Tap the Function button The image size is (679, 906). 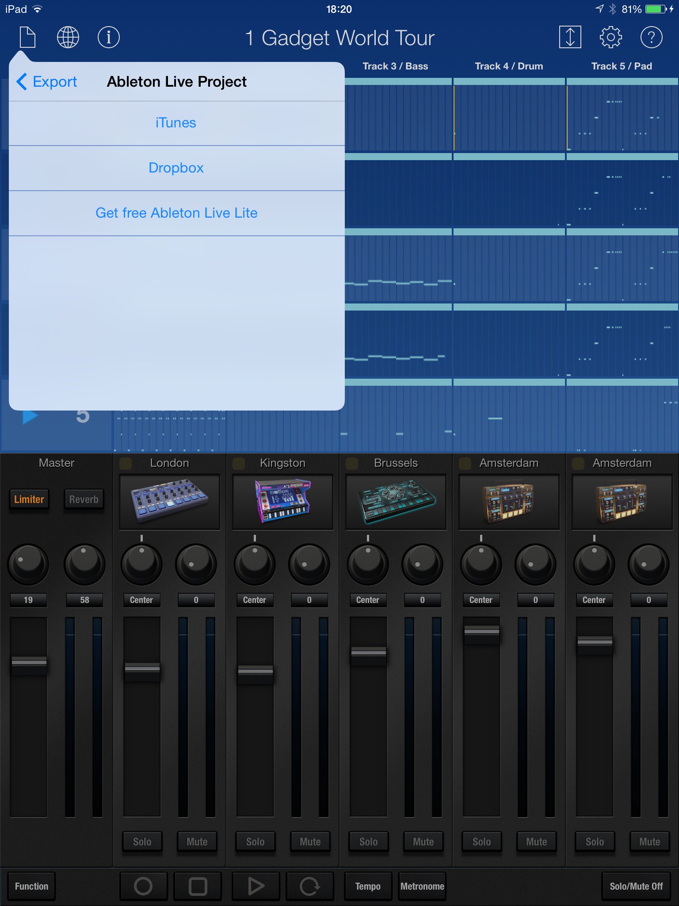pyautogui.click(x=31, y=886)
